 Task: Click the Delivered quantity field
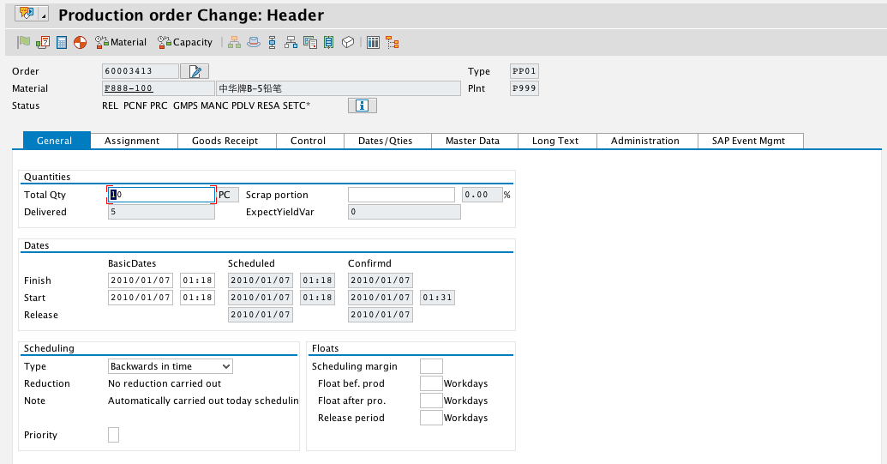pyautogui.click(x=161, y=212)
